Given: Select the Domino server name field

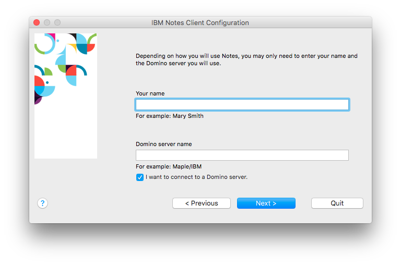Looking at the screenshot, I should pyautogui.click(x=242, y=155).
